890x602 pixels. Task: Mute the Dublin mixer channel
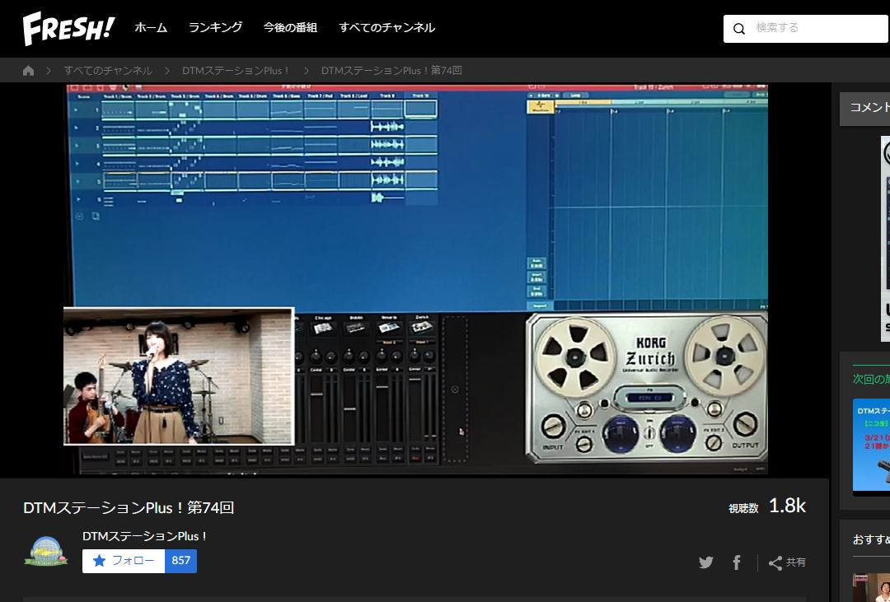(366, 450)
